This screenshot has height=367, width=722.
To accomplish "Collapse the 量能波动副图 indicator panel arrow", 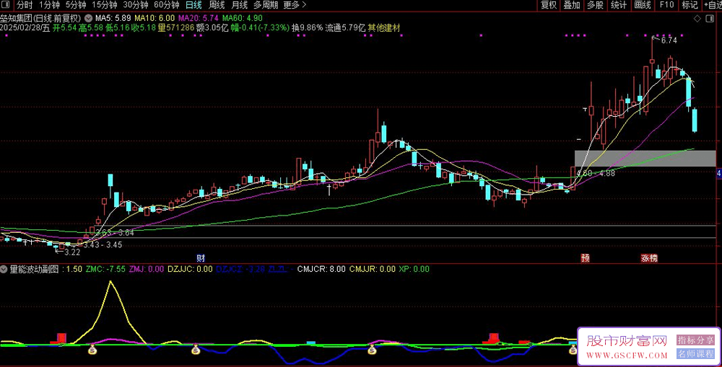I will tap(4, 269).
